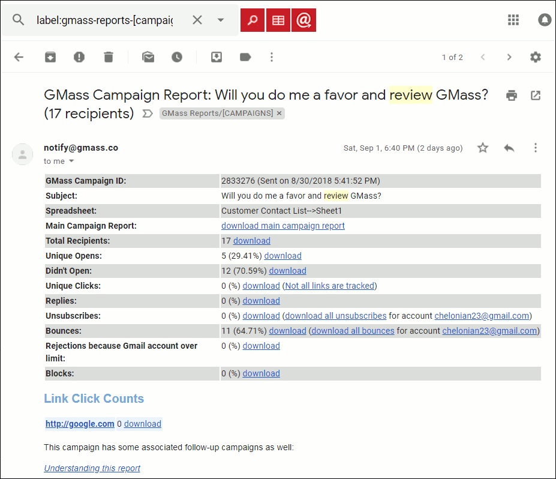Open the 'Understanding this report' link
This screenshot has width=556, height=479.
92,468
